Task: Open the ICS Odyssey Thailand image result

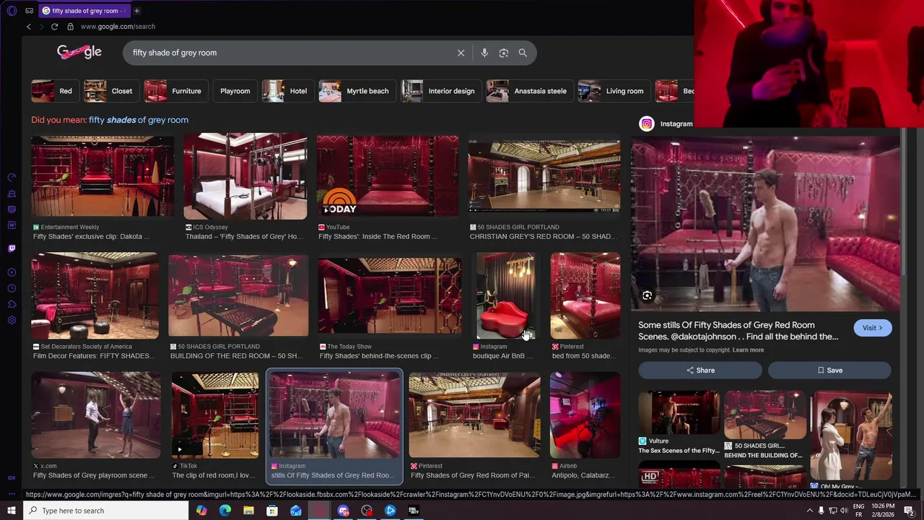Action: coord(245,177)
